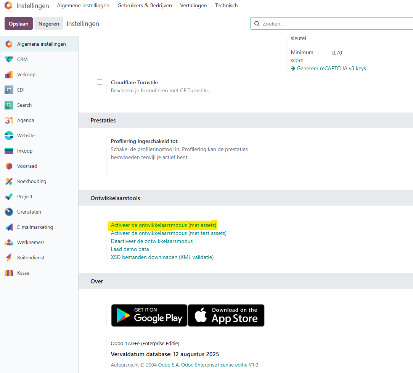Image resolution: width=413 pixels, height=373 pixels.
Task: Activate developer mode with test assets
Action: click(169, 233)
